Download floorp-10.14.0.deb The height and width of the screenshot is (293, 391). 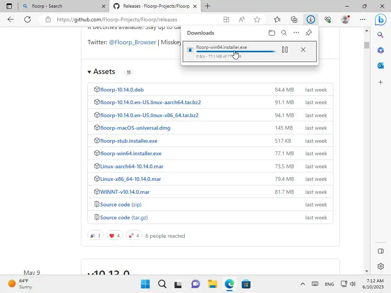[122, 90]
